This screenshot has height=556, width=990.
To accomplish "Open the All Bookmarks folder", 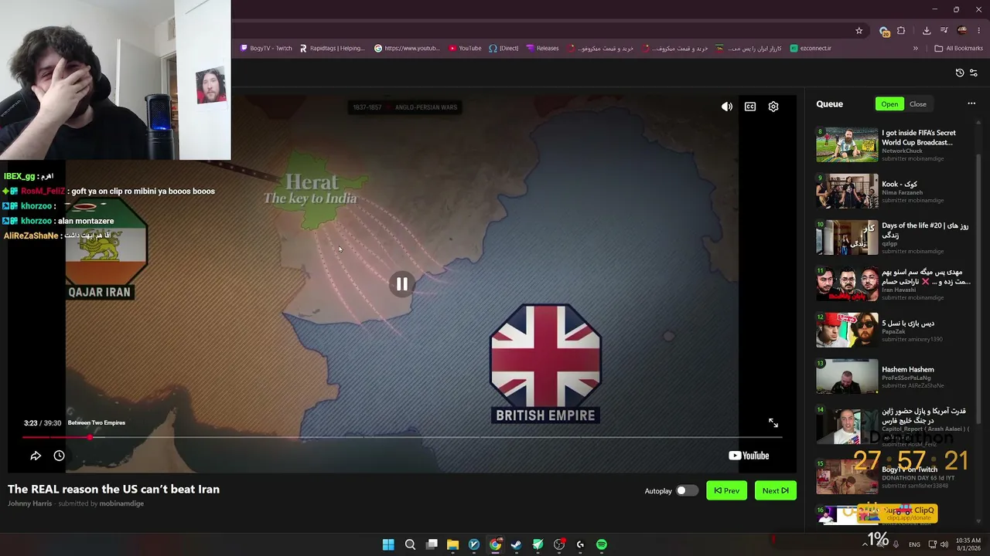I will point(958,48).
